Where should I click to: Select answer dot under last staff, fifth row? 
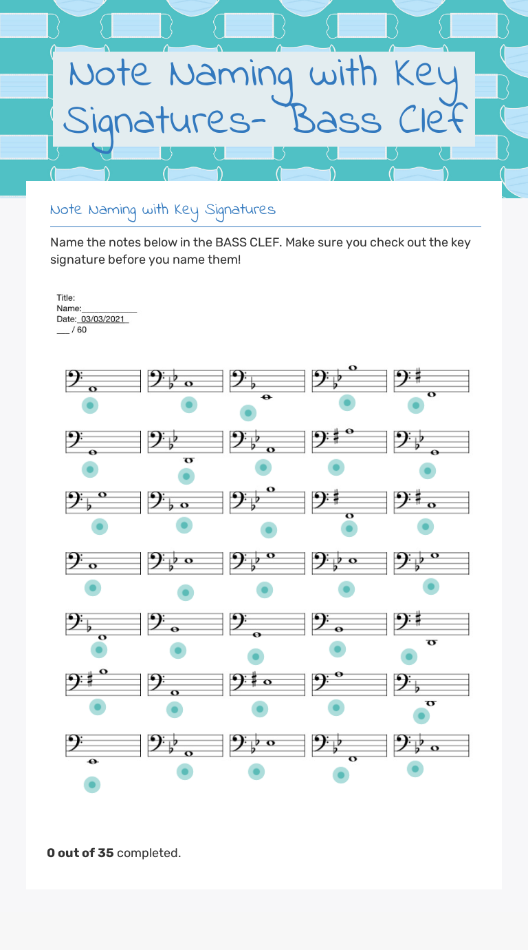(x=409, y=657)
